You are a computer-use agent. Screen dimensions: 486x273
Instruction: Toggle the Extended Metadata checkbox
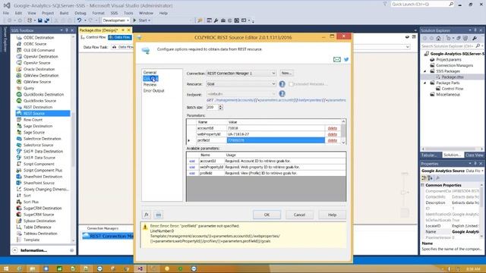291,84
